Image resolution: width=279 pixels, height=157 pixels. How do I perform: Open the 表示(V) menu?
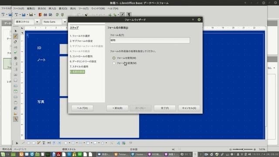point(42,9)
